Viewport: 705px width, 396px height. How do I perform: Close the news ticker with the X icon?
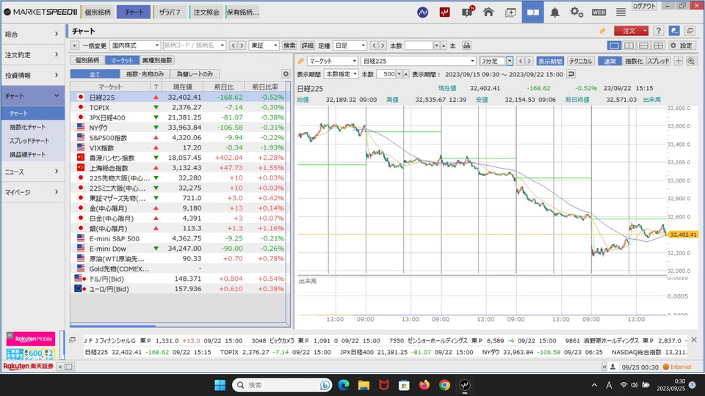click(x=694, y=340)
